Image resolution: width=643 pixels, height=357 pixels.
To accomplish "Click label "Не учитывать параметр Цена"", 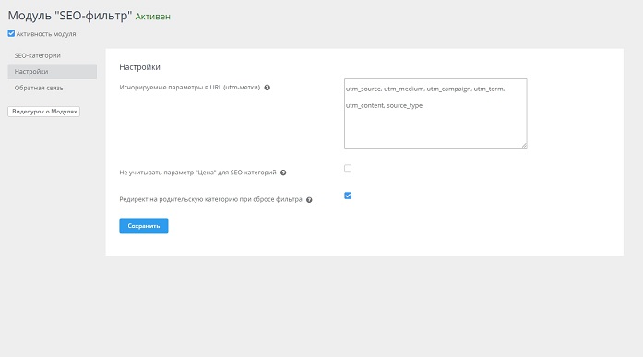I will 197,173.
